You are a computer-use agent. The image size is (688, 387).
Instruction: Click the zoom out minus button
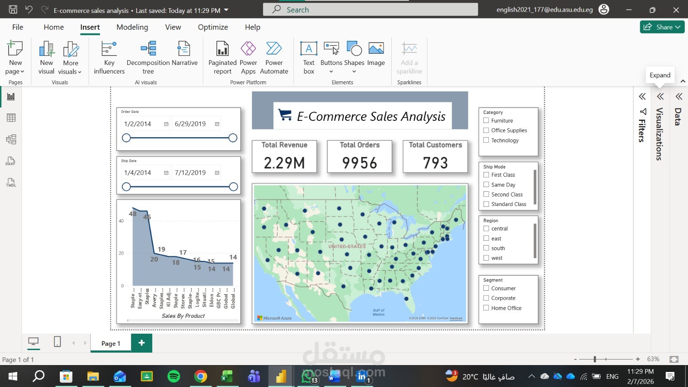point(575,359)
